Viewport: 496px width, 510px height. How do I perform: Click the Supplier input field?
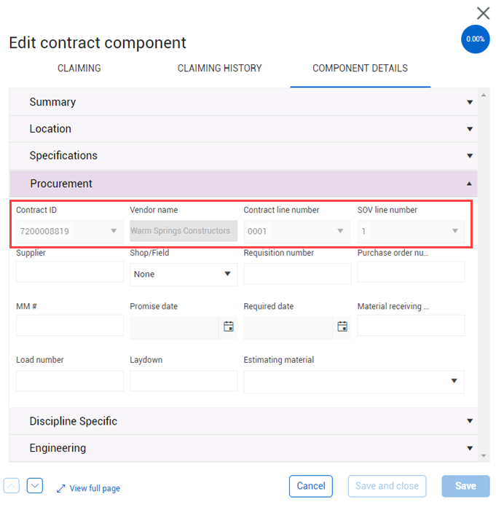click(x=70, y=272)
